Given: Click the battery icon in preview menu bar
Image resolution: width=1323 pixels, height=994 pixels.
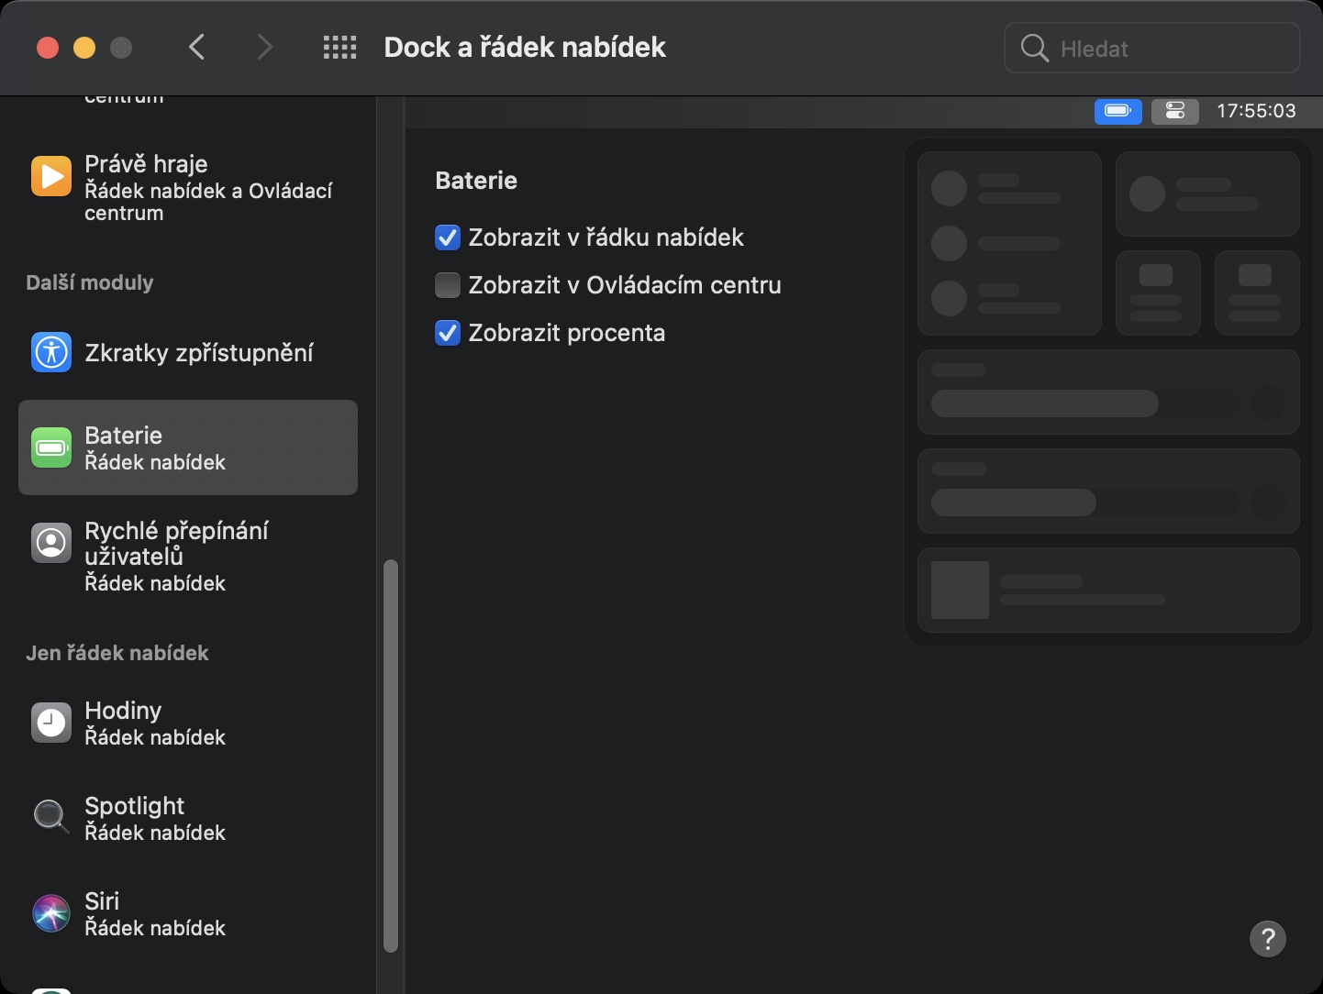Looking at the screenshot, I should [1117, 111].
